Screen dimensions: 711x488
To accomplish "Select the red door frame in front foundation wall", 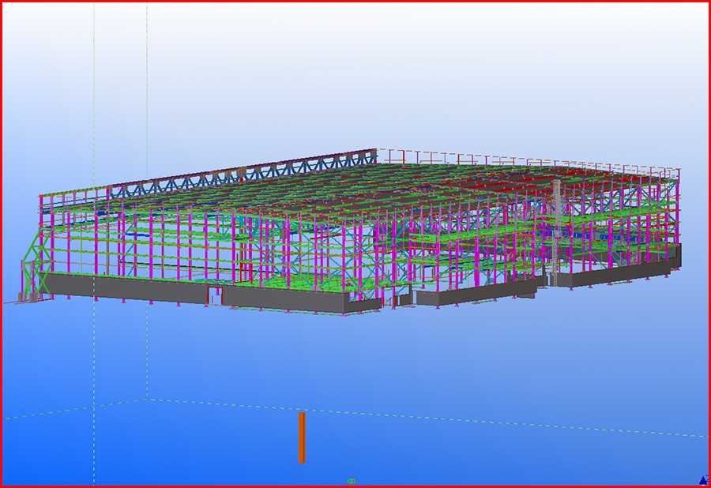I will (x=213, y=296).
